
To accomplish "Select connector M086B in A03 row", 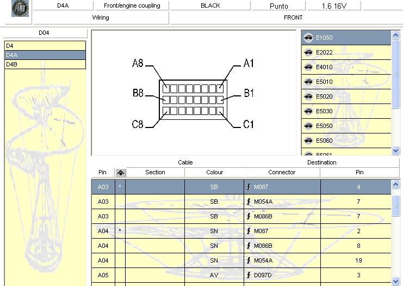I will click(x=282, y=216).
